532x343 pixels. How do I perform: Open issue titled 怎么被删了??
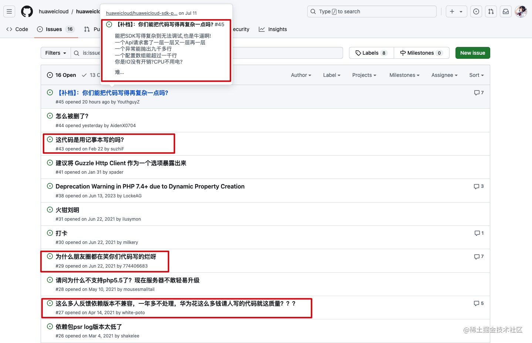coord(72,116)
